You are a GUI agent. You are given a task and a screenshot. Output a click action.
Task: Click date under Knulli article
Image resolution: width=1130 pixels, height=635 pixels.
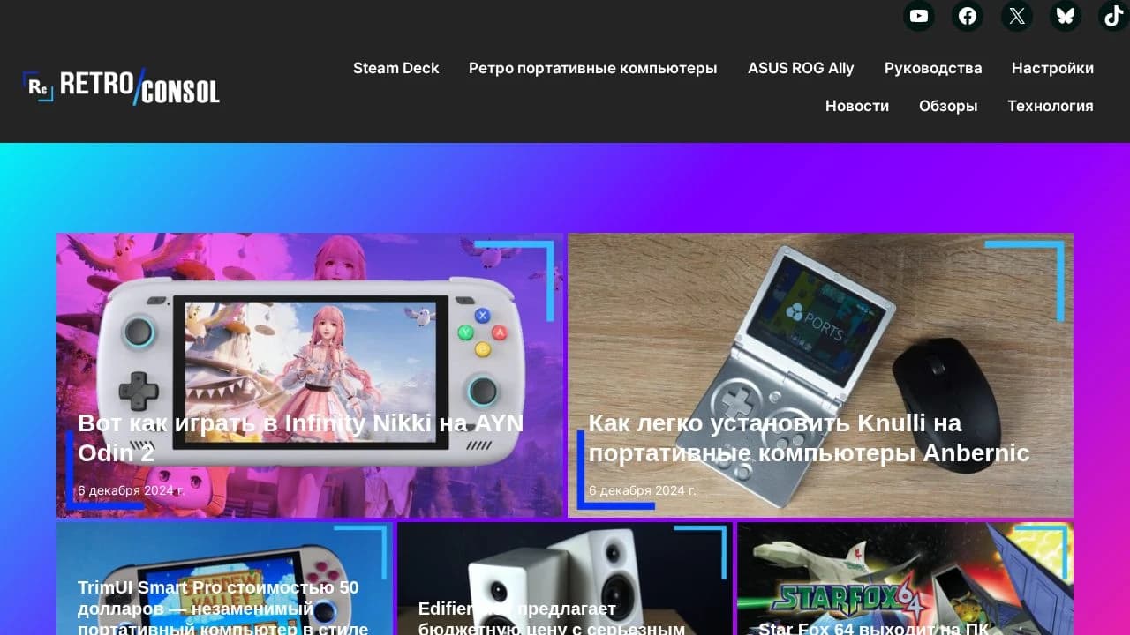[x=643, y=490]
